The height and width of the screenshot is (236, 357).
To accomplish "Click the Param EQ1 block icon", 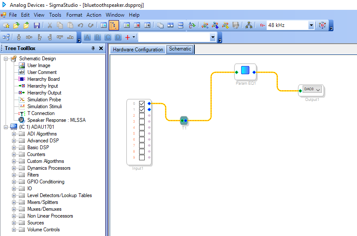I will 245,70.
